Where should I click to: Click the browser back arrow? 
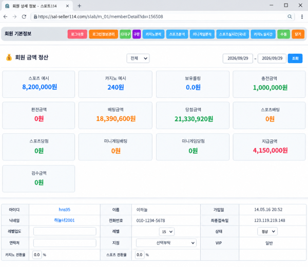(x=5, y=17)
